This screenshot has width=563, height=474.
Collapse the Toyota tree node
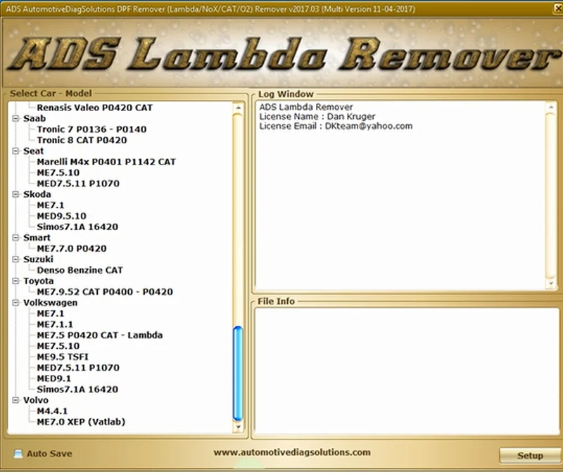15,281
